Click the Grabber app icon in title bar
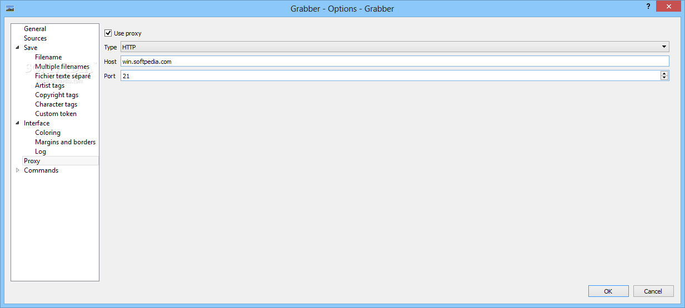 click(10, 8)
